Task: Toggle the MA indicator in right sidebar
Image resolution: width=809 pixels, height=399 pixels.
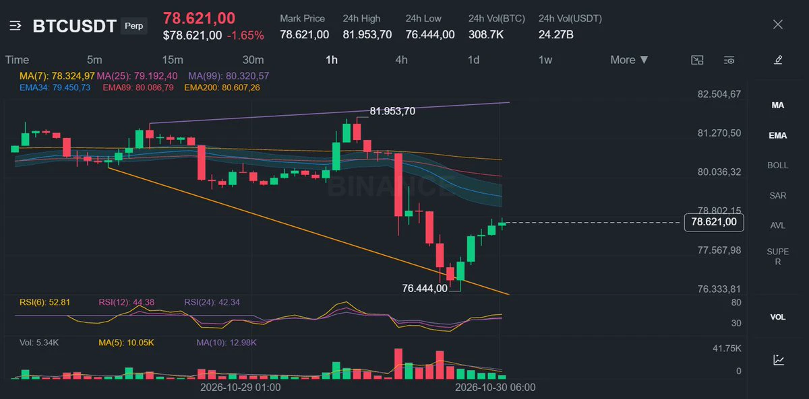Action: [778, 106]
